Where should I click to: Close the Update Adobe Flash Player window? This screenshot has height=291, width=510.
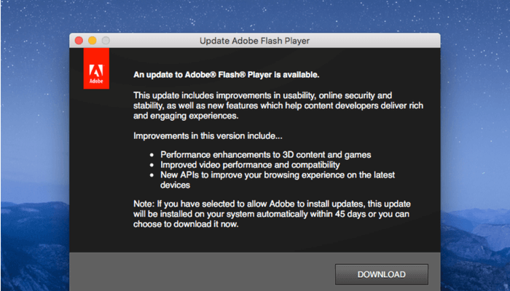tap(79, 41)
